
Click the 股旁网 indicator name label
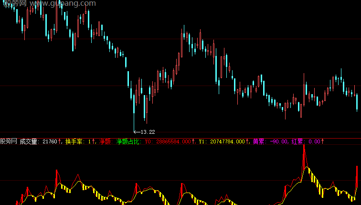(x=9, y=141)
